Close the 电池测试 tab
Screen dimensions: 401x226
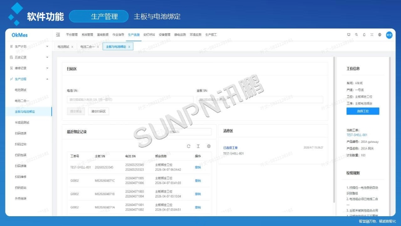pyautogui.click(x=72, y=47)
